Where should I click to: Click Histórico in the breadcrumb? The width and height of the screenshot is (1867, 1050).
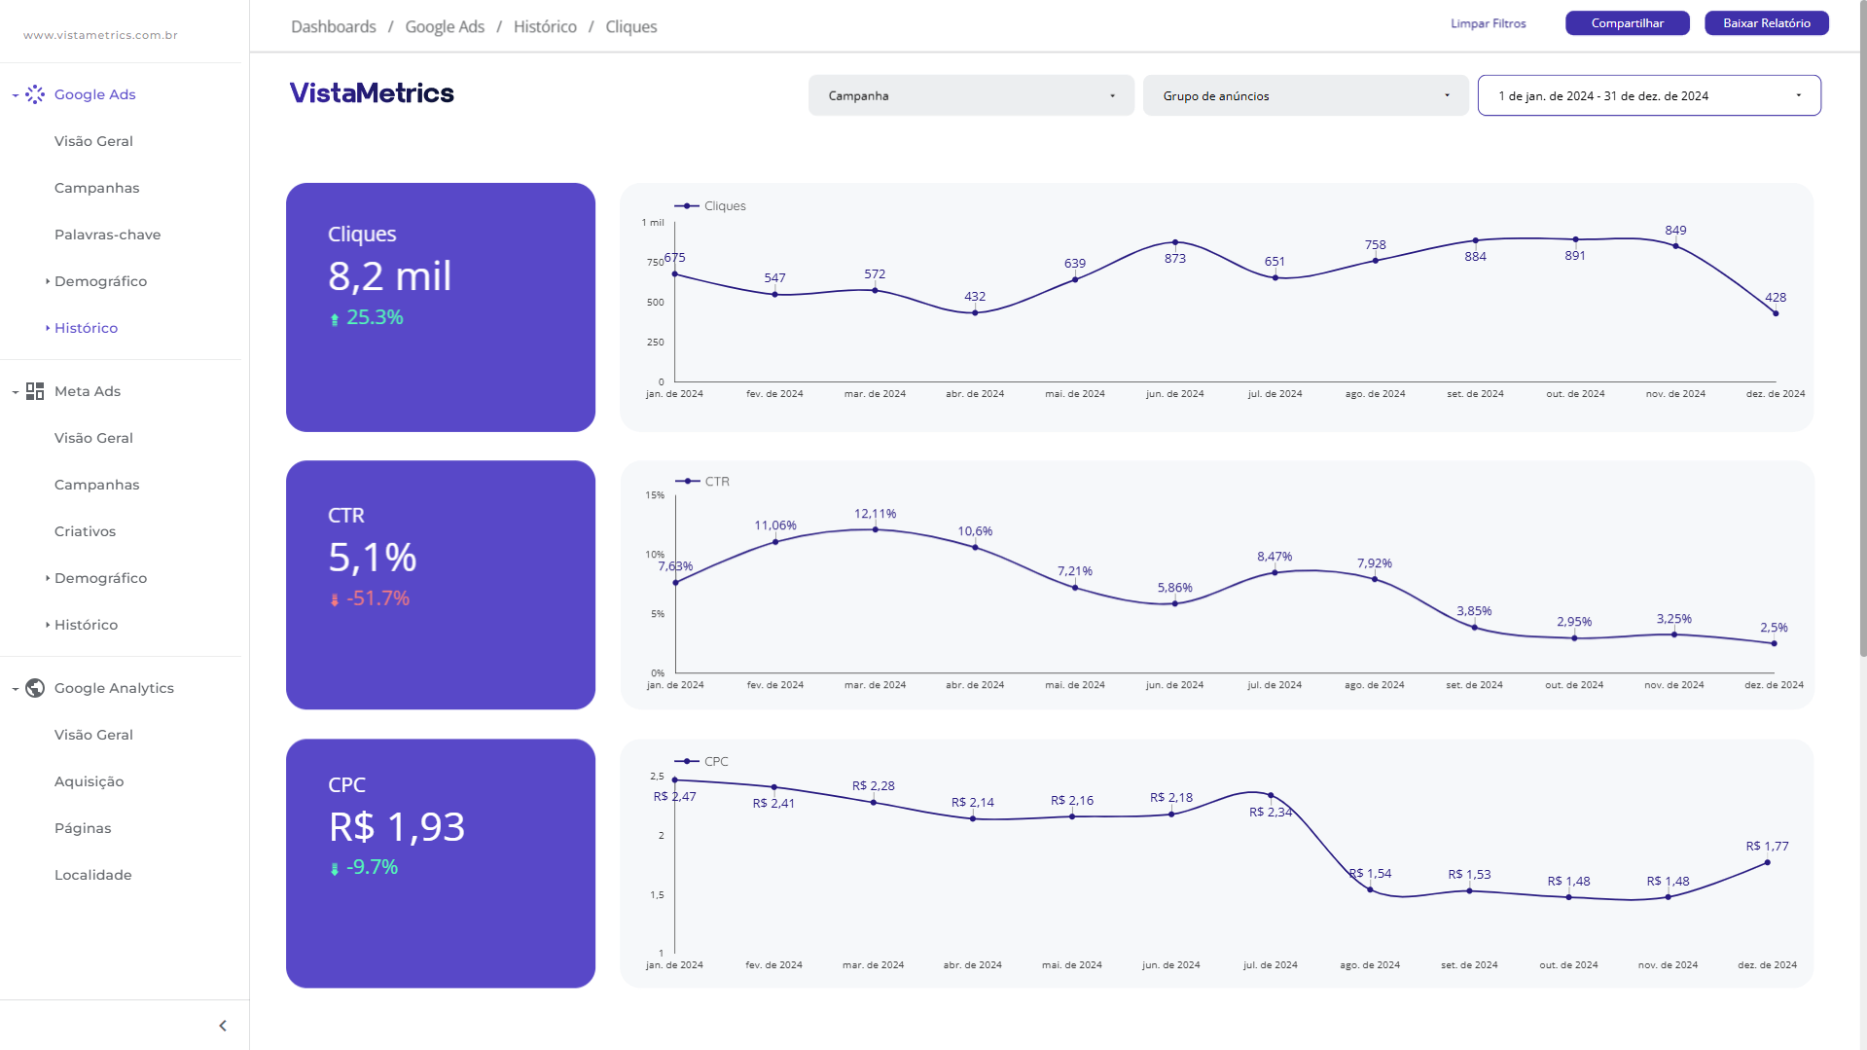click(x=545, y=26)
